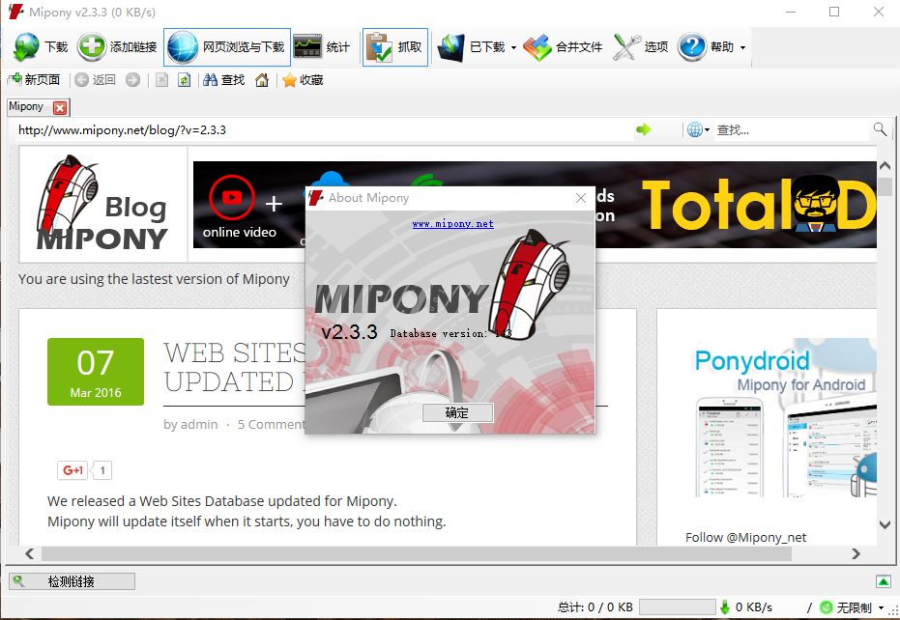Screen dimensions: 900x620
Task: Click the 5 Comments link text
Action: (x=272, y=424)
